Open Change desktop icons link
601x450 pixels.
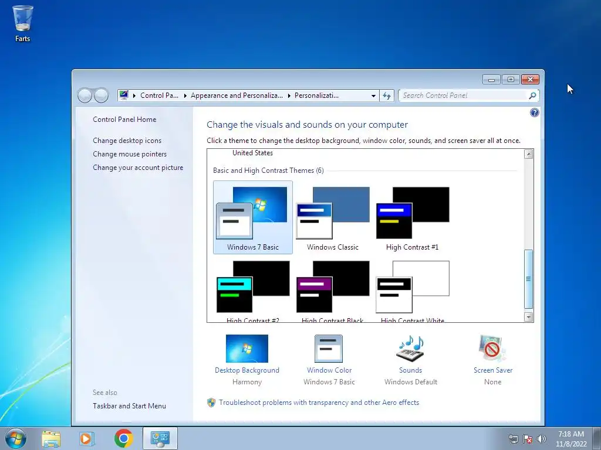[x=127, y=141]
